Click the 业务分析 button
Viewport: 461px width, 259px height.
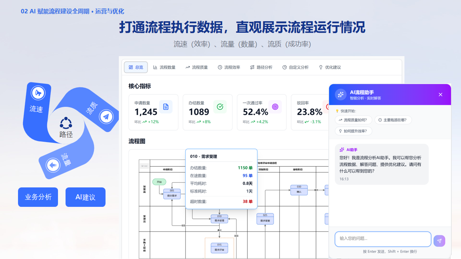pos(38,197)
